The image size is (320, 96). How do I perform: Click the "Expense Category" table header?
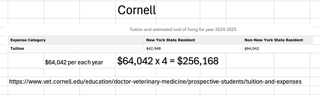[28, 40]
